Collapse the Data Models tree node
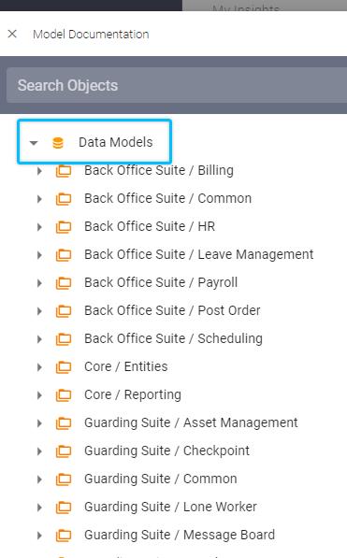The height and width of the screenshot is (558, 347). pos(34,143)
